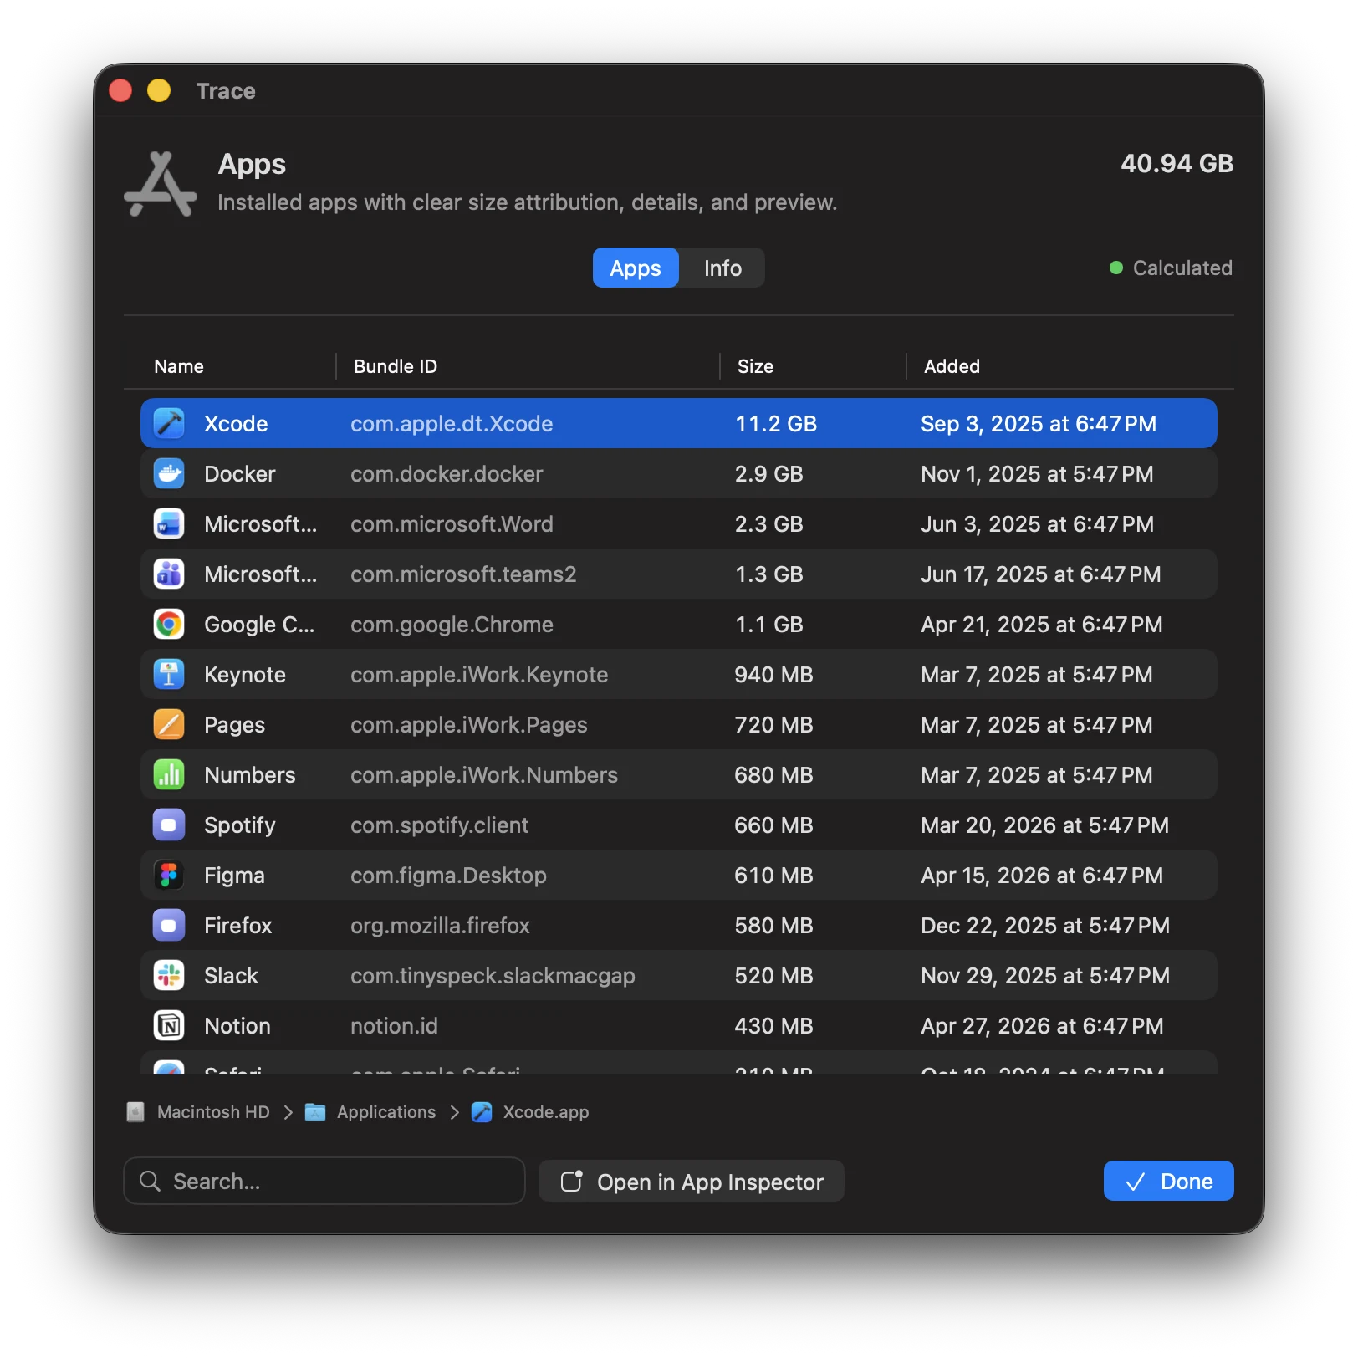Click the magnifying glass search icon
The width and height of the screenshot is (1358, 1358).
(x=150, y=1181)
